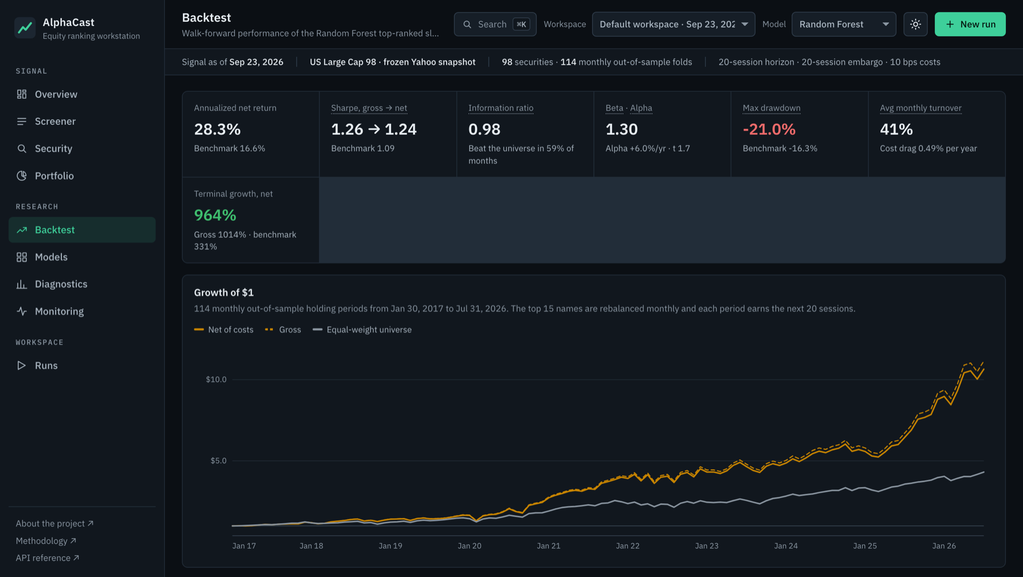The height and width of the screenshot is (577, 1023).
Task: Click the Avg monthly turnover label
Action: 921,108
